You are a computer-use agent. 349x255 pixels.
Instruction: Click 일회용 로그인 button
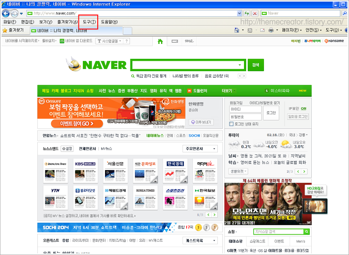298,116
